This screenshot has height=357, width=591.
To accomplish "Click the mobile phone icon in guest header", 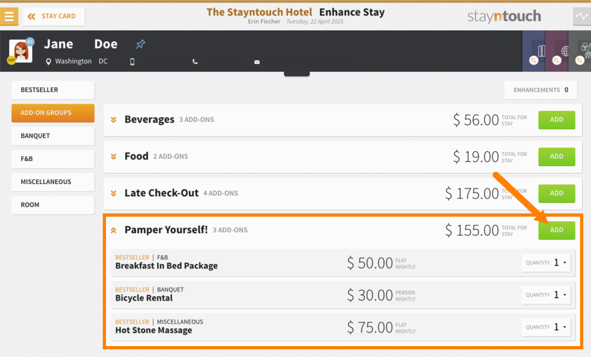I will (x=132, y=62).
